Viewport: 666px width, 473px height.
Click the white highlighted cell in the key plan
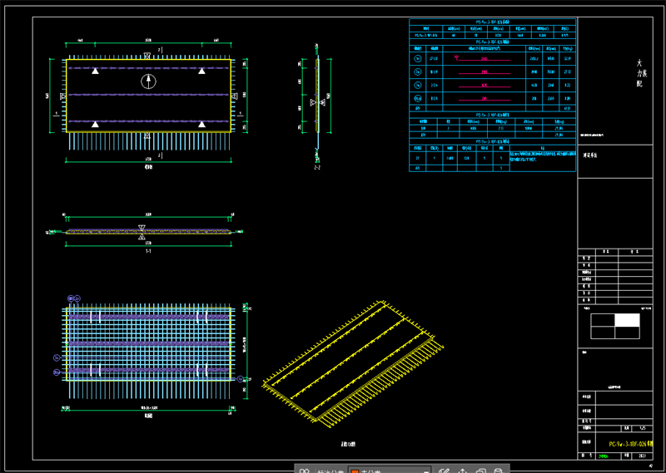pos(628,320)
